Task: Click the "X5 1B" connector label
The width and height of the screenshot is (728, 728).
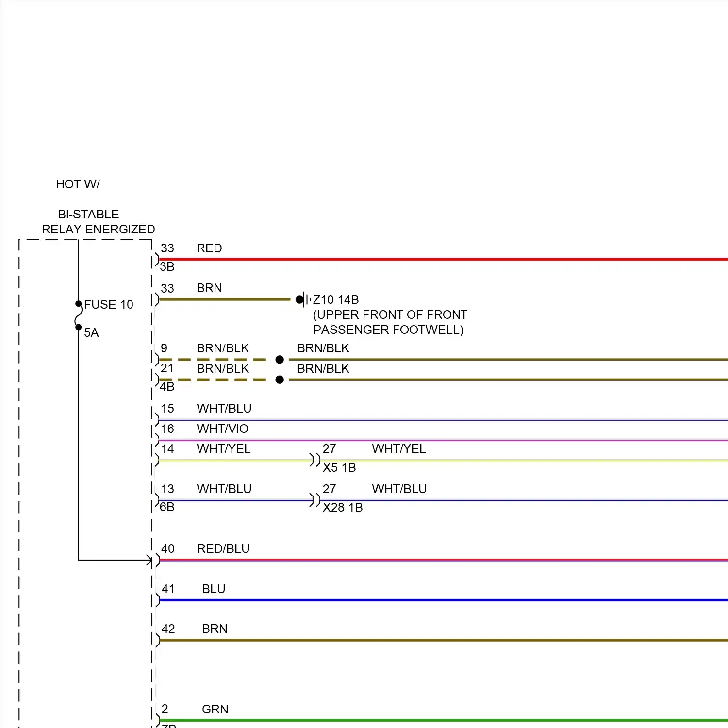Action: point(339,468)
